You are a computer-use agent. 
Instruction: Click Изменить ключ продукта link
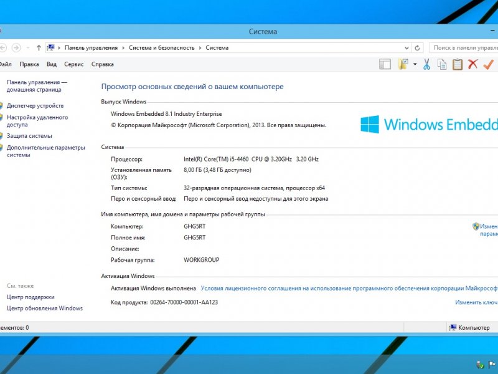pyautogui.click(x=476, y=302)
